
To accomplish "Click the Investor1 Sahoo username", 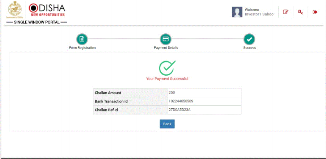I will coord(259,14).
